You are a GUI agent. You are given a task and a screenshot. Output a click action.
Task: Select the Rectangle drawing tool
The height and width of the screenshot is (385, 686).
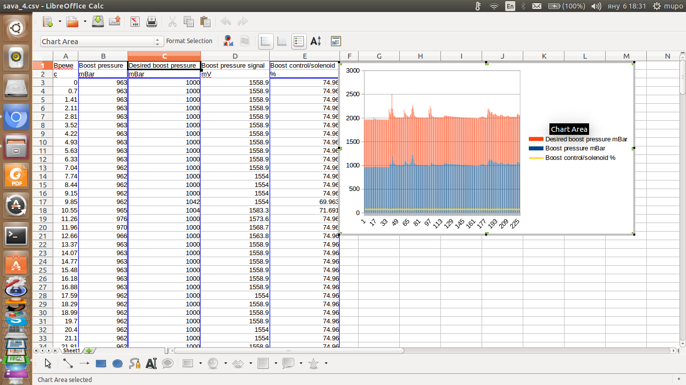[101, 363]
